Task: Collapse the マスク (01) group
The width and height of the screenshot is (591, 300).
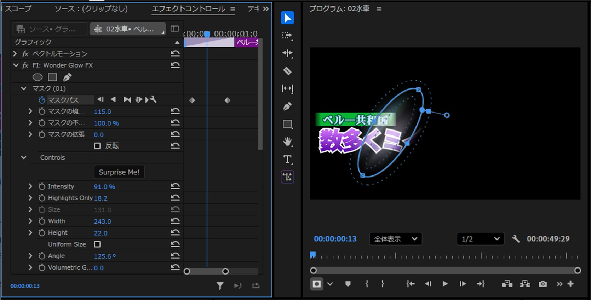Action: [24, 88]
